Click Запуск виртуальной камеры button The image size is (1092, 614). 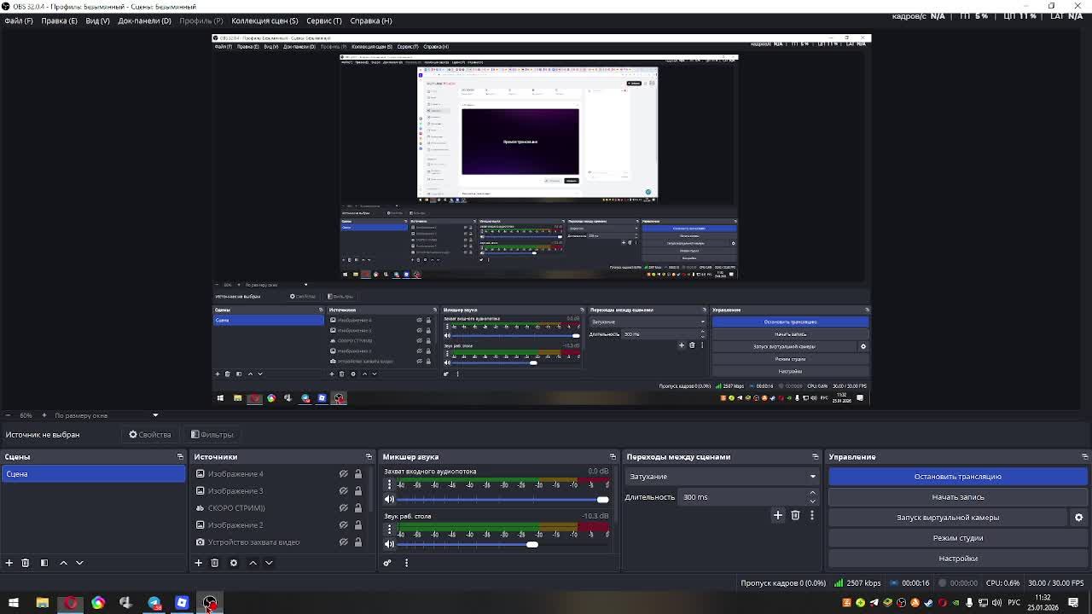[x=948, y=518]
